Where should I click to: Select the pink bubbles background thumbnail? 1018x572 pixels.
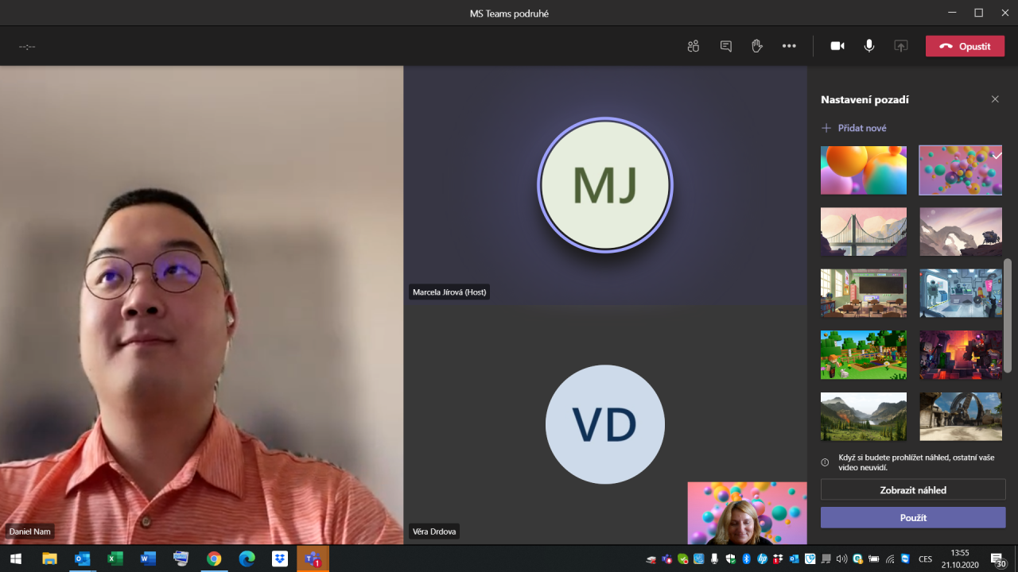click(961, 170)
